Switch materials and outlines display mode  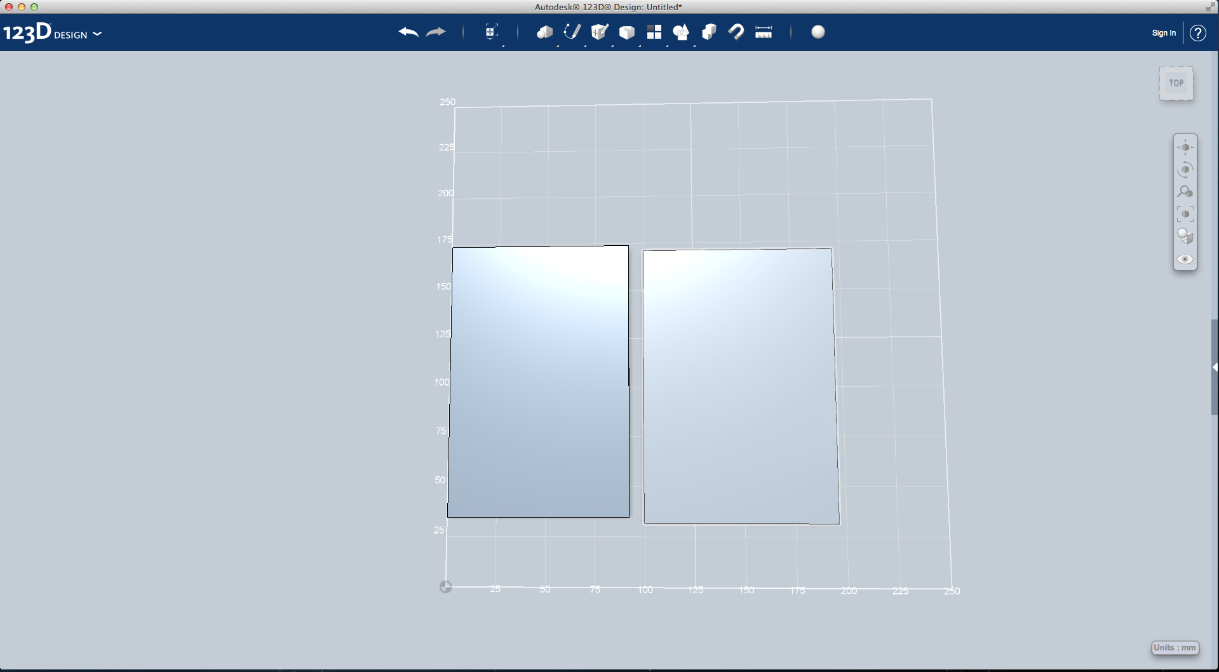click(x=1185, y=236)
